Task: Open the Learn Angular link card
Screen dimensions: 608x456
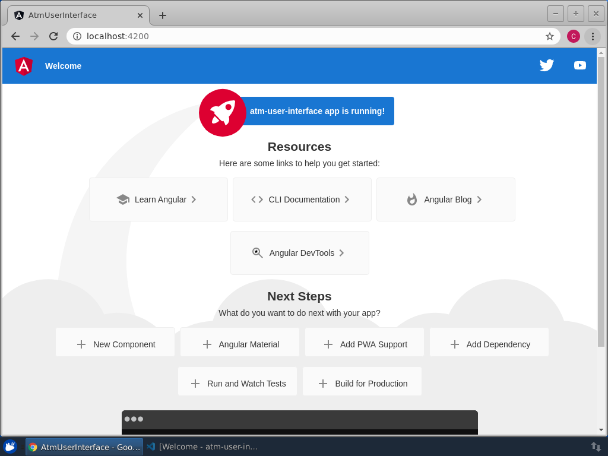Action: (x=159, y=199)
